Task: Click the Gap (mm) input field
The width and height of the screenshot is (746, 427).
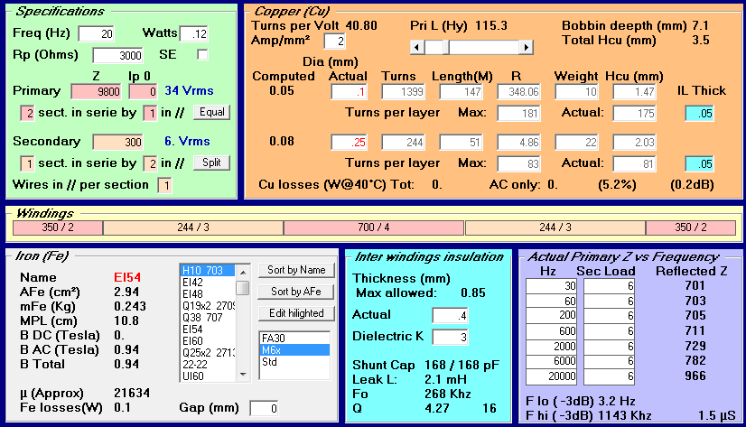Action: tap(264, 408)
